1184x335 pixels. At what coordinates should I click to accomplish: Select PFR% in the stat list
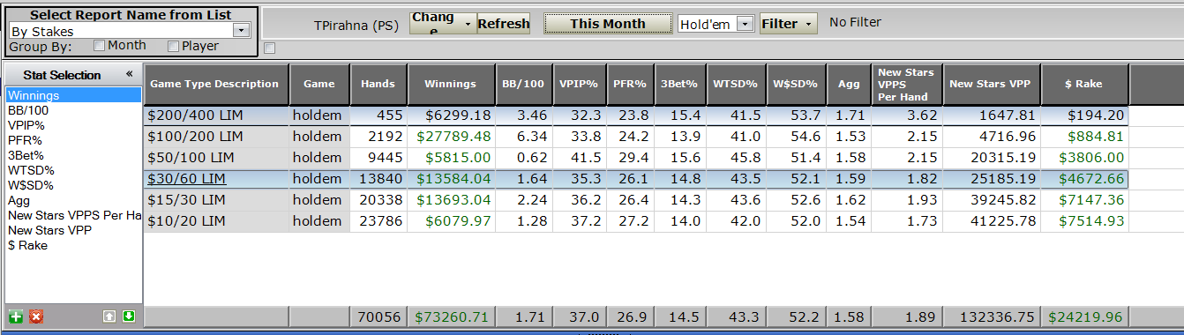point(73,140)
